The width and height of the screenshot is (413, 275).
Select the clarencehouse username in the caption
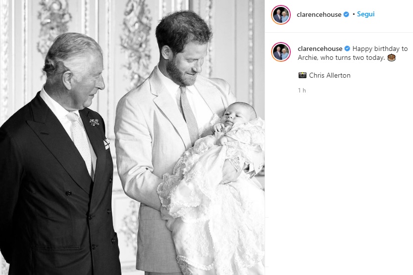[320, 49]
